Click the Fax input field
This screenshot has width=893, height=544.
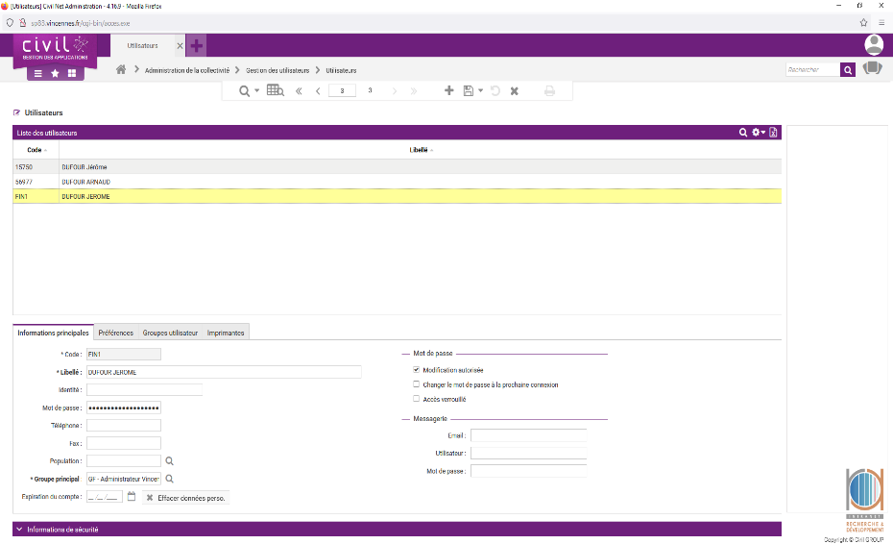pos(124,443)
